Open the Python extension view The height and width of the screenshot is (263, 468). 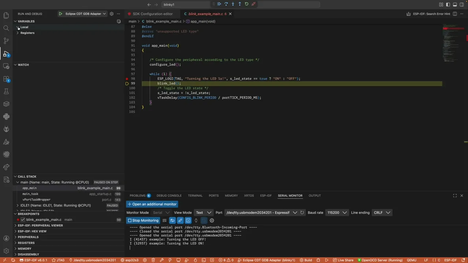click(x=6, y=117)
